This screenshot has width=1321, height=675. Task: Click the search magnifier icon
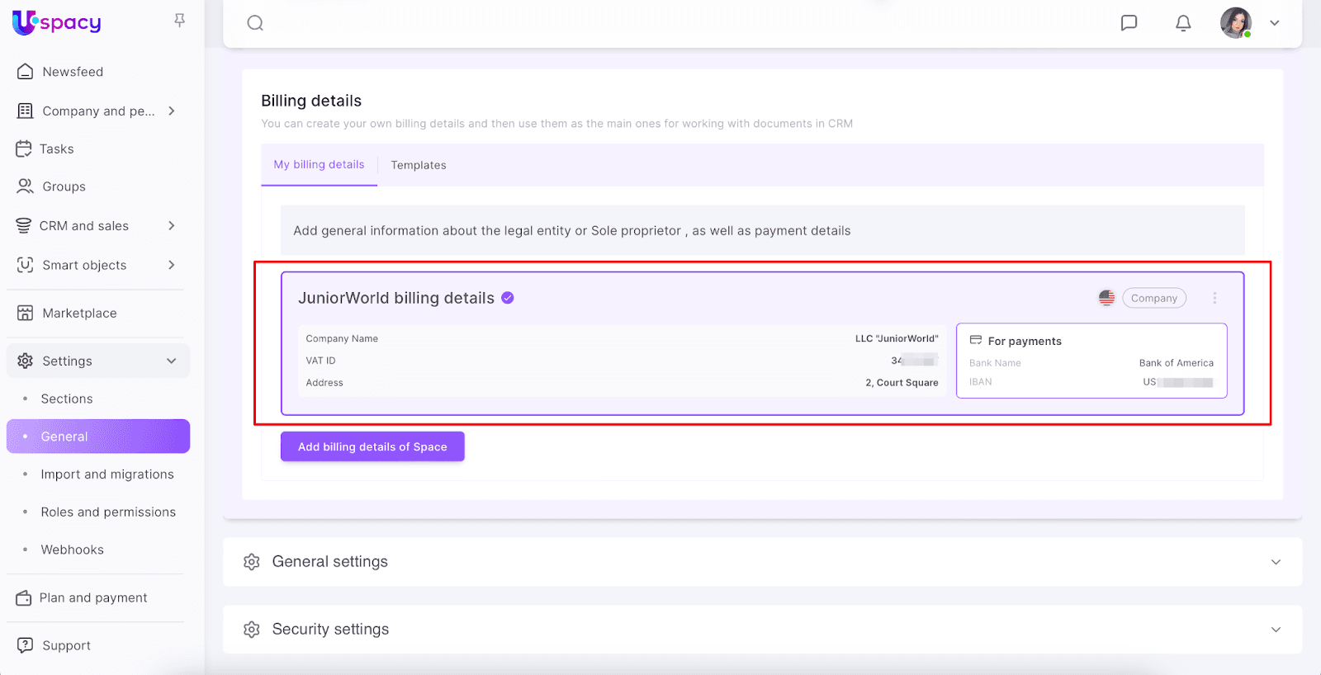(255, 23)
